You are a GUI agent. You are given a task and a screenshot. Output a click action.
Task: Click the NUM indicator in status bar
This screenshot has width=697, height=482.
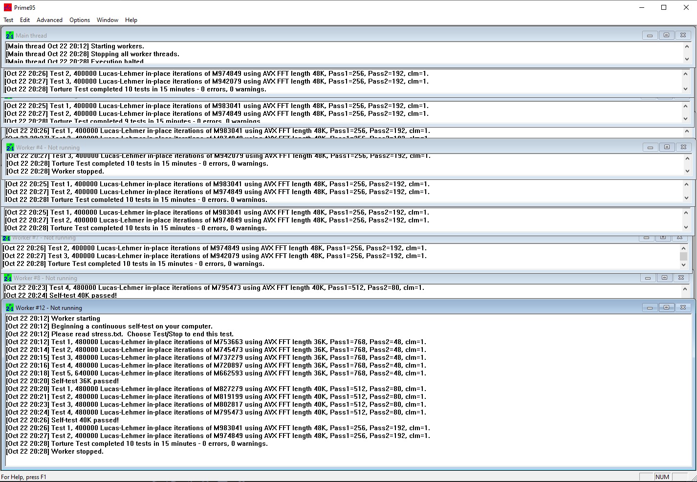662,477
